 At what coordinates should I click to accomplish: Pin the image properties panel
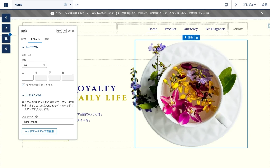pyautogui.click(x=69, y=31)
